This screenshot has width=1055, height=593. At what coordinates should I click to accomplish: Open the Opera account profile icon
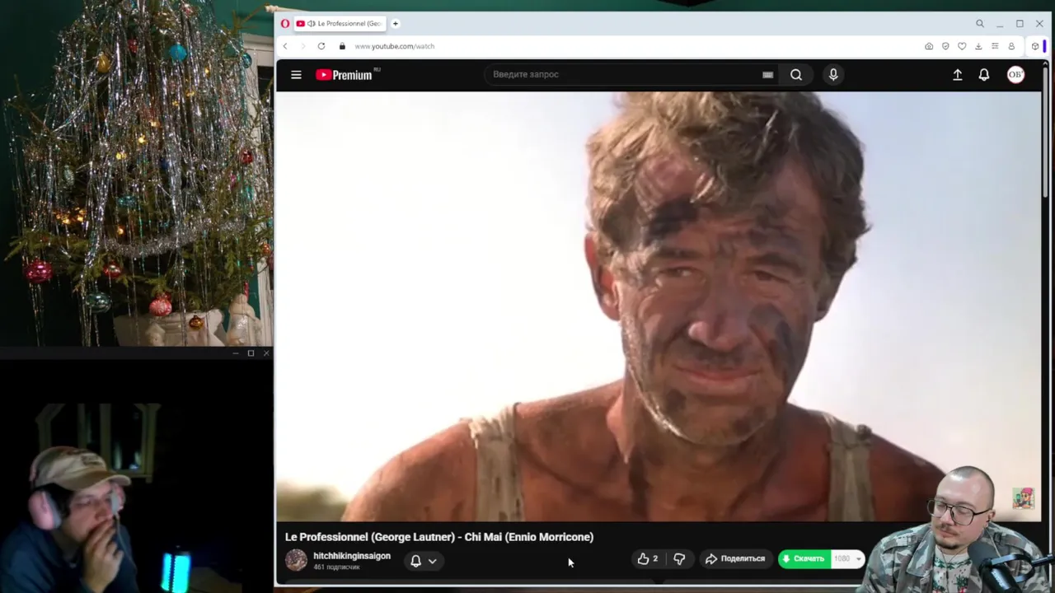click(x=1011, y=46)
